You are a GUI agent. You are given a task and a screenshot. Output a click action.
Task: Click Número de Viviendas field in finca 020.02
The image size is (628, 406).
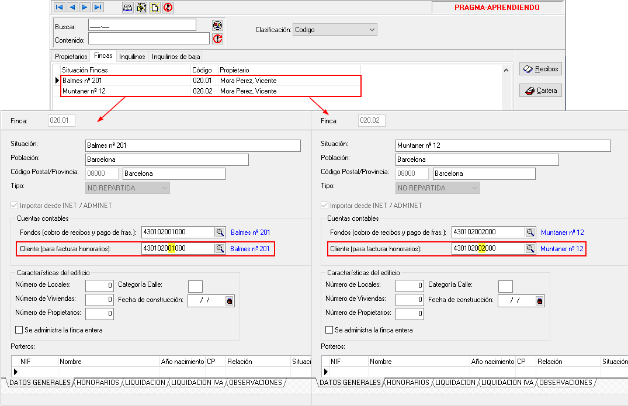pyautogui.click(x=410, y=300)
